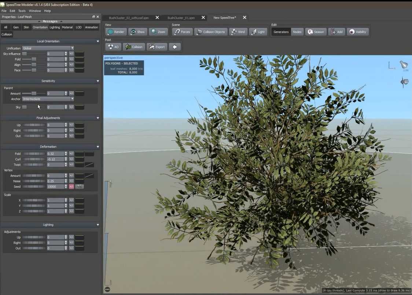412x295 pixels.
Task: Close the BushCluster_01.spm tab
Action: 203,18
